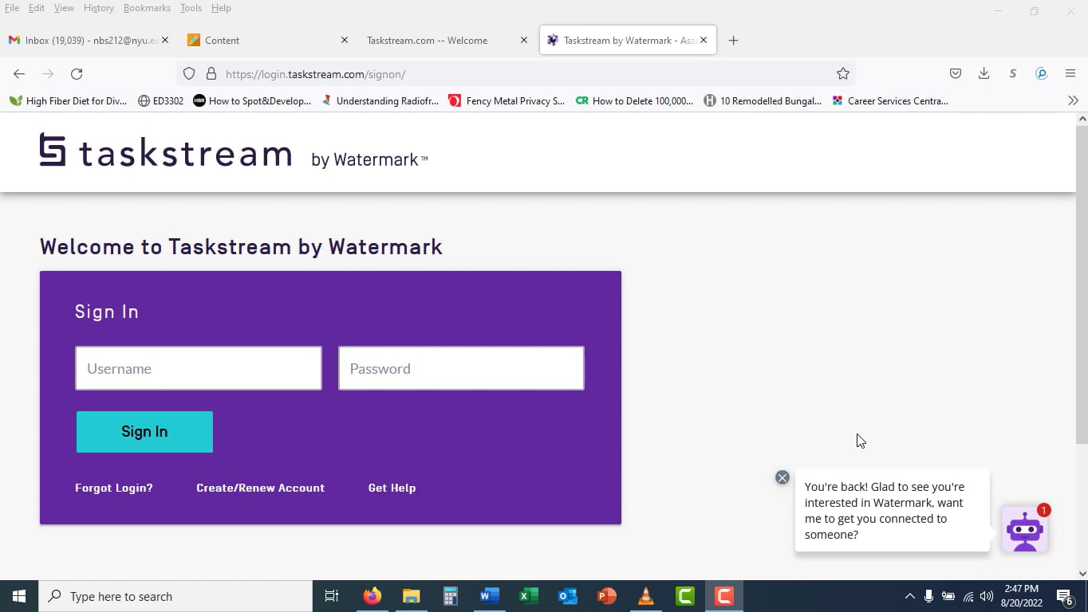The width and height of the screenshot is (1088, 612).
Task: Go back to the previous page
Action: tap(19, 74)
